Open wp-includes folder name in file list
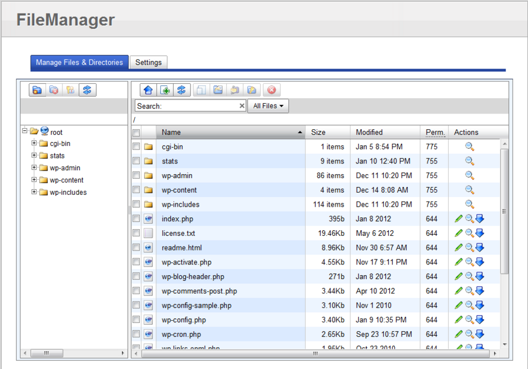 pos(180,204)
